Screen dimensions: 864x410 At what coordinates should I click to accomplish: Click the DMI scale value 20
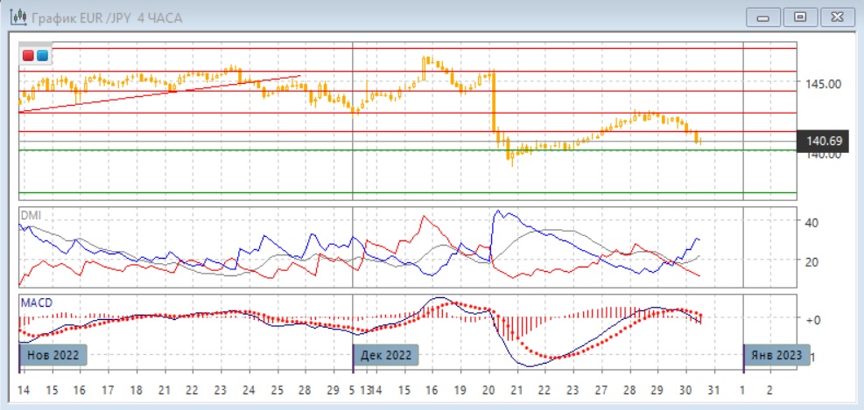(811, 261)
